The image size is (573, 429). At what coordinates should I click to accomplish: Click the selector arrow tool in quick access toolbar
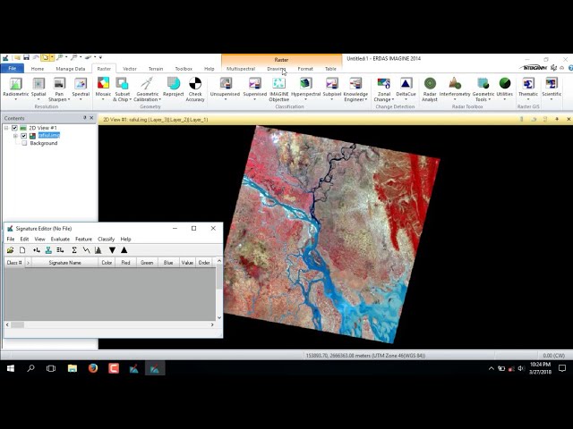point(45,57)
